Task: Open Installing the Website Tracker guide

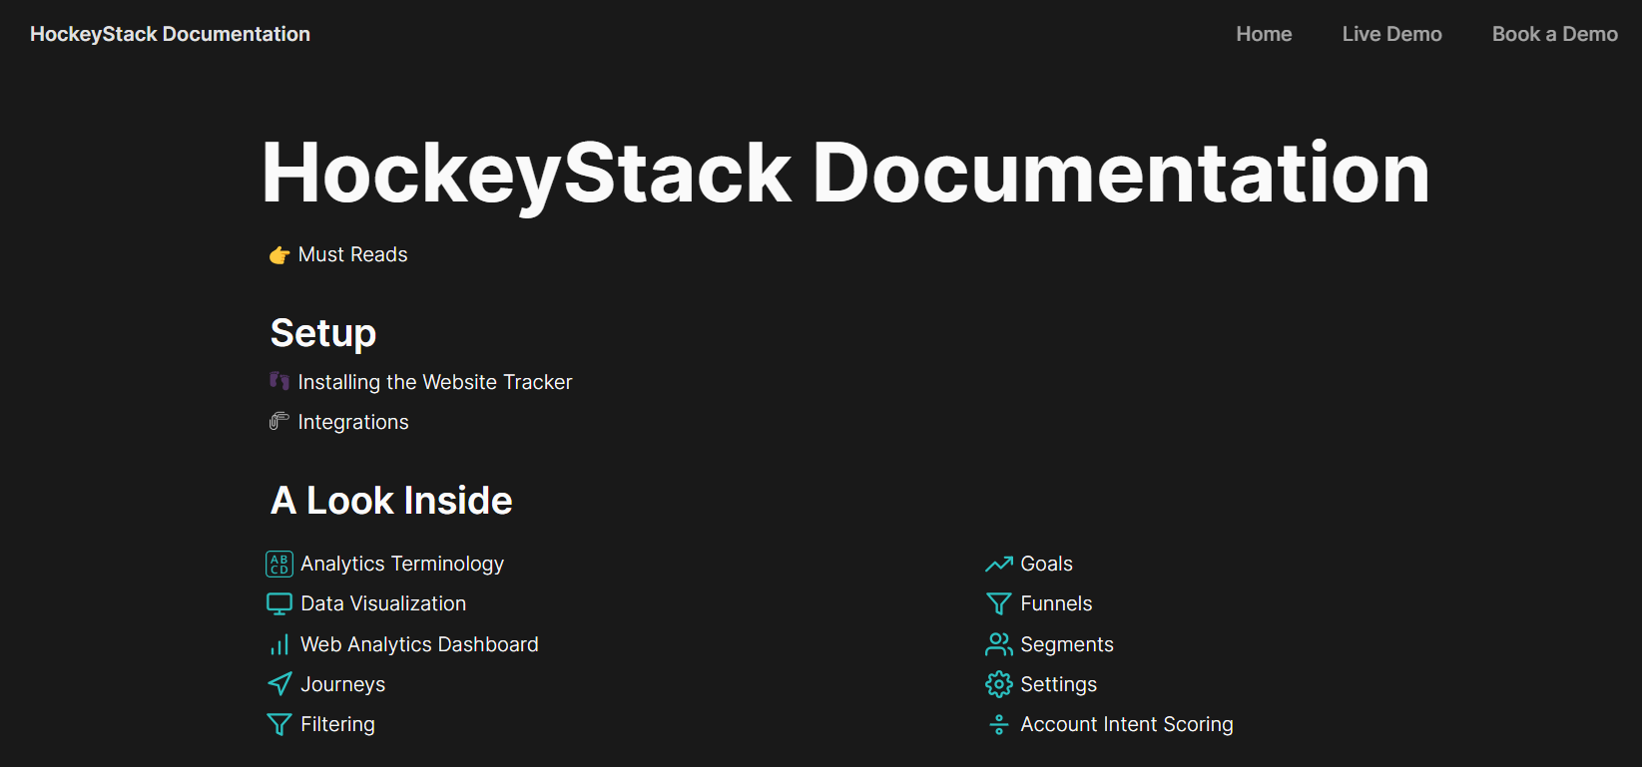Action: click(435, 382)
